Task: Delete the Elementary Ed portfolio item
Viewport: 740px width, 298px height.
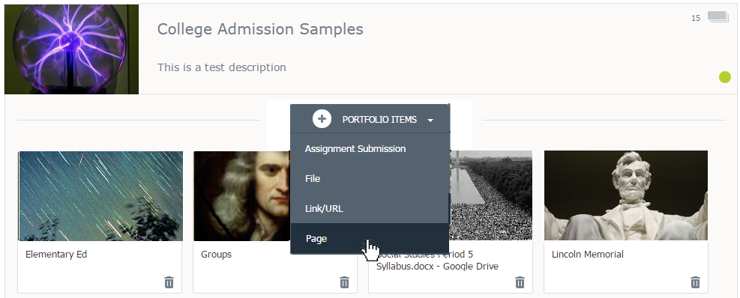Action: coord(169,282)
